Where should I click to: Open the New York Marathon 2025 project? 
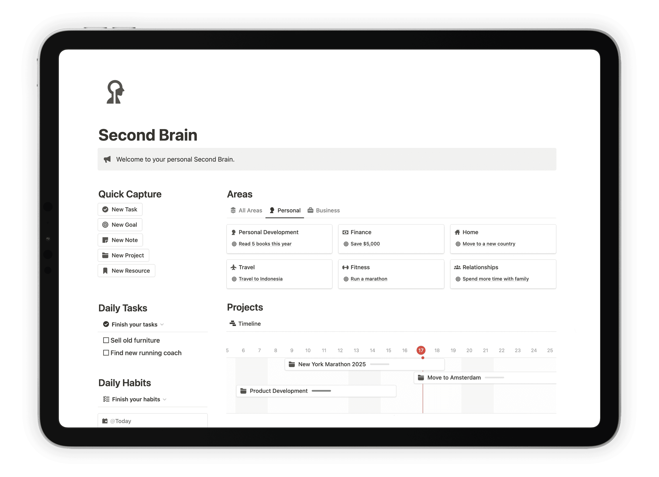332,364
